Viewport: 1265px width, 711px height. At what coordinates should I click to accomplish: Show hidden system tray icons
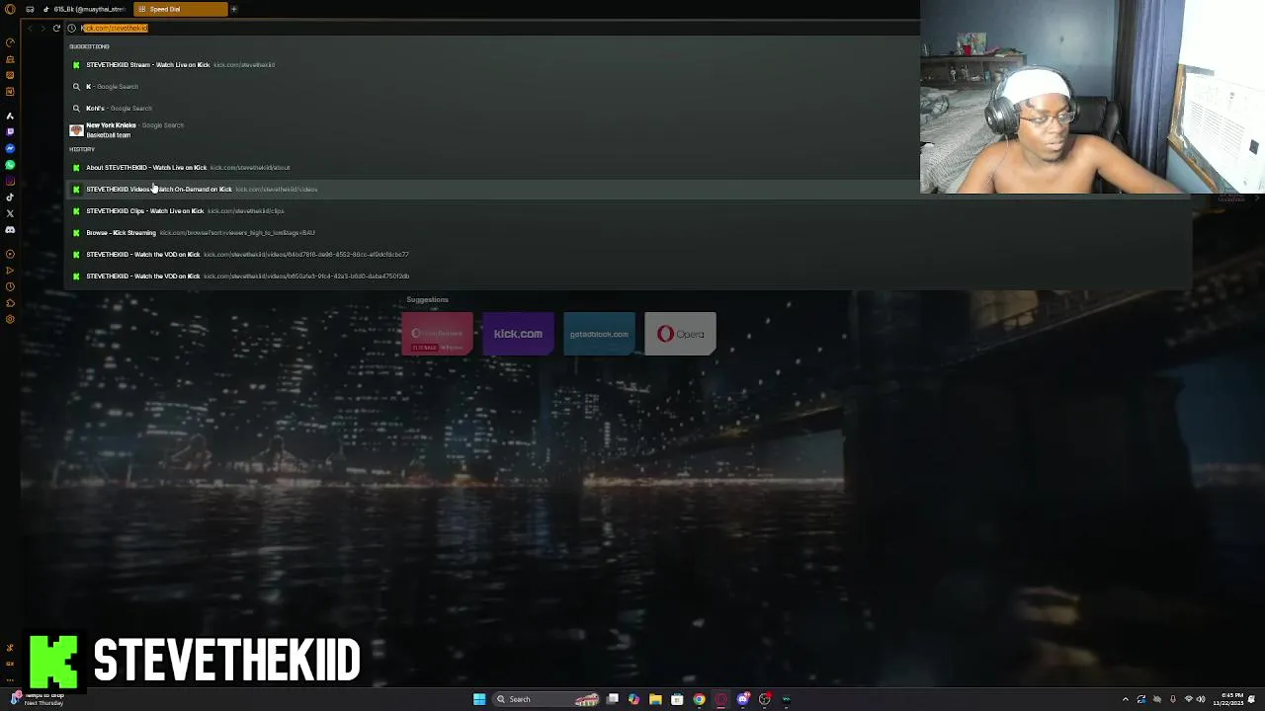[x=1125, y=699]
